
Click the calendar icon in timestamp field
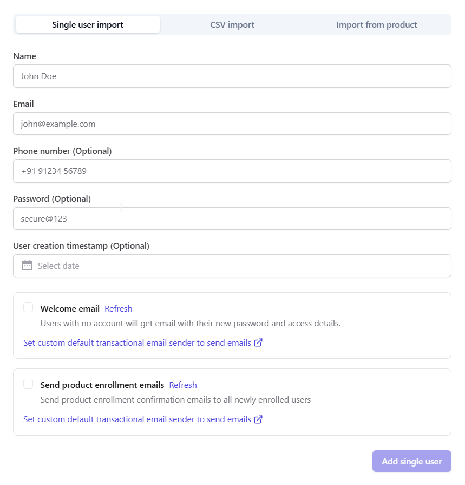[x=27, y=266]
